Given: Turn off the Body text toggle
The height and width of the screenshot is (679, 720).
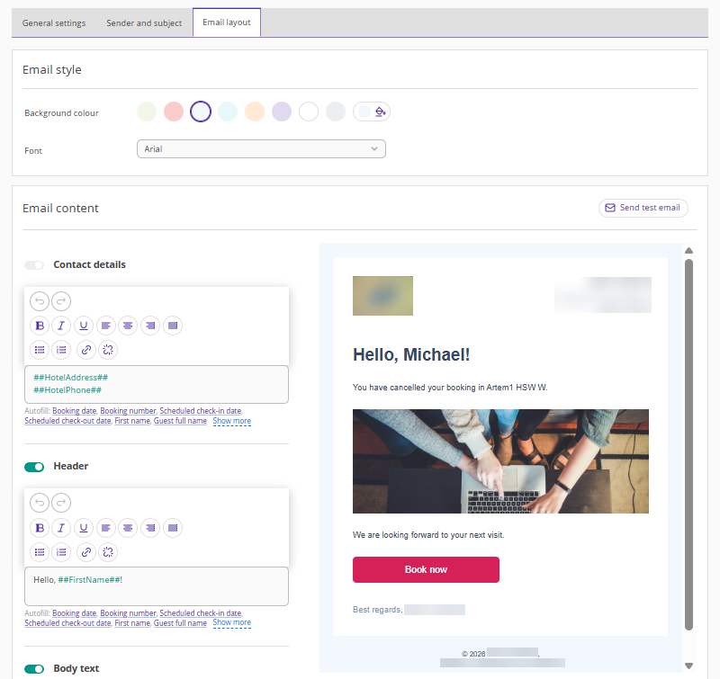Looking at the screenshot, I should pos(34,669).
